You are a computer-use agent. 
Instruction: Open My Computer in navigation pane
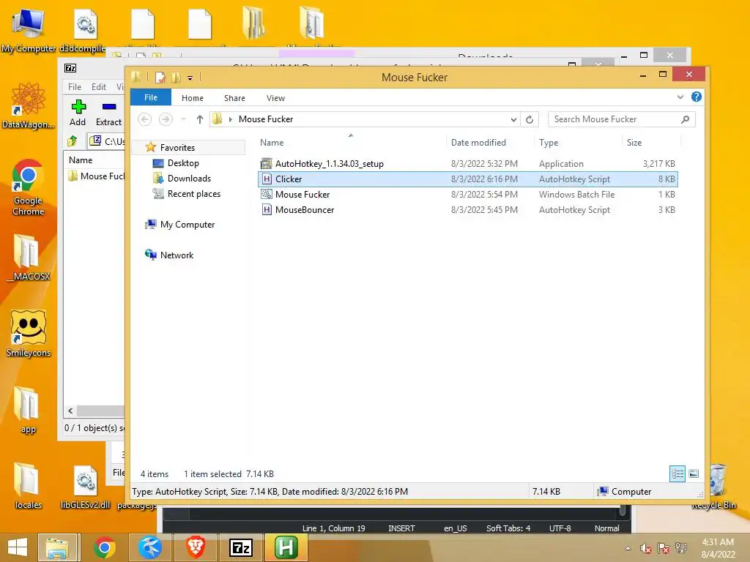pos(187,225)
